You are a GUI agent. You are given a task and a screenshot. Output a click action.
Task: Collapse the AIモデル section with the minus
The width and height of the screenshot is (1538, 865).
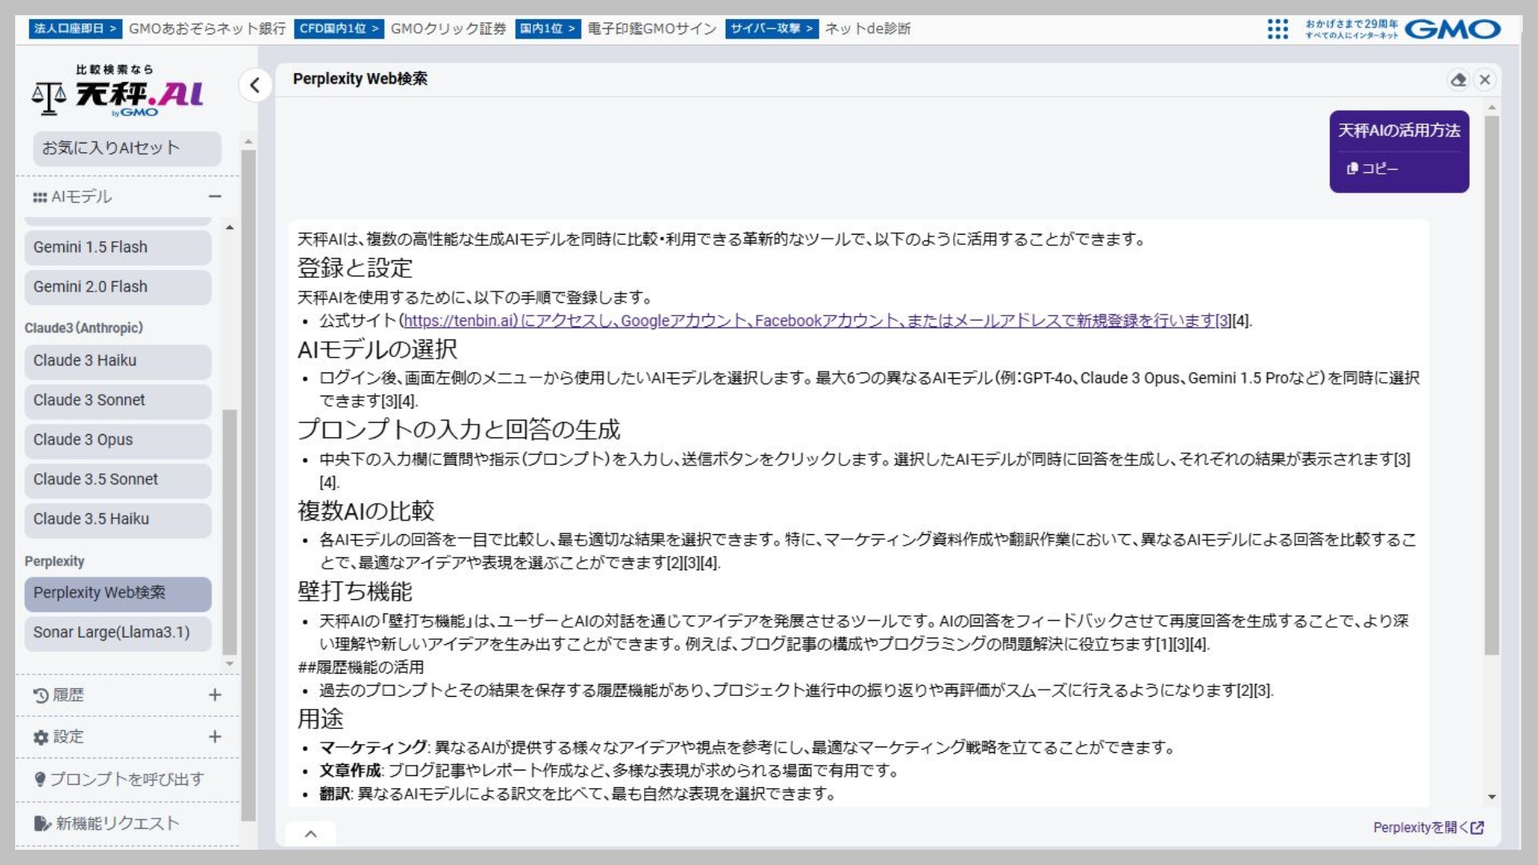214,196
